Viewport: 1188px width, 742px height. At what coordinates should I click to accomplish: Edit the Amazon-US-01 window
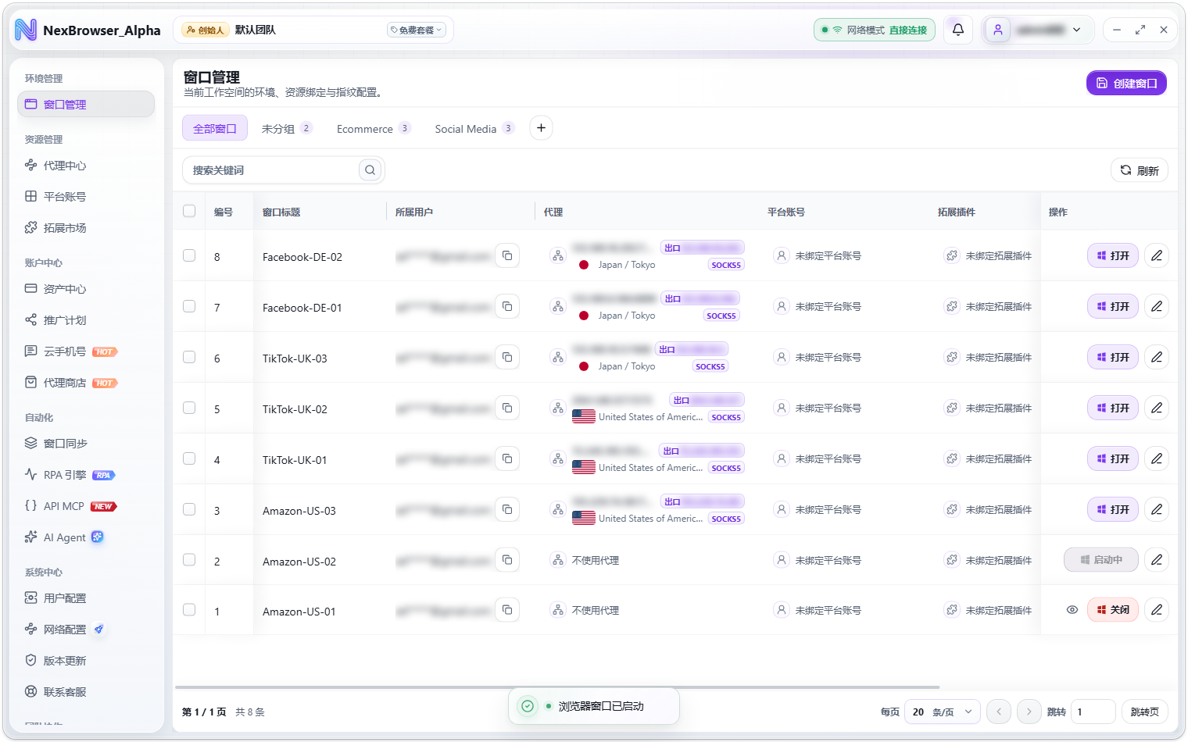[x=1157, y=609]
